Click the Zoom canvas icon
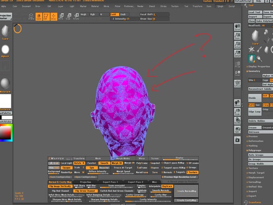273x205 pixels. coord(237,36)
